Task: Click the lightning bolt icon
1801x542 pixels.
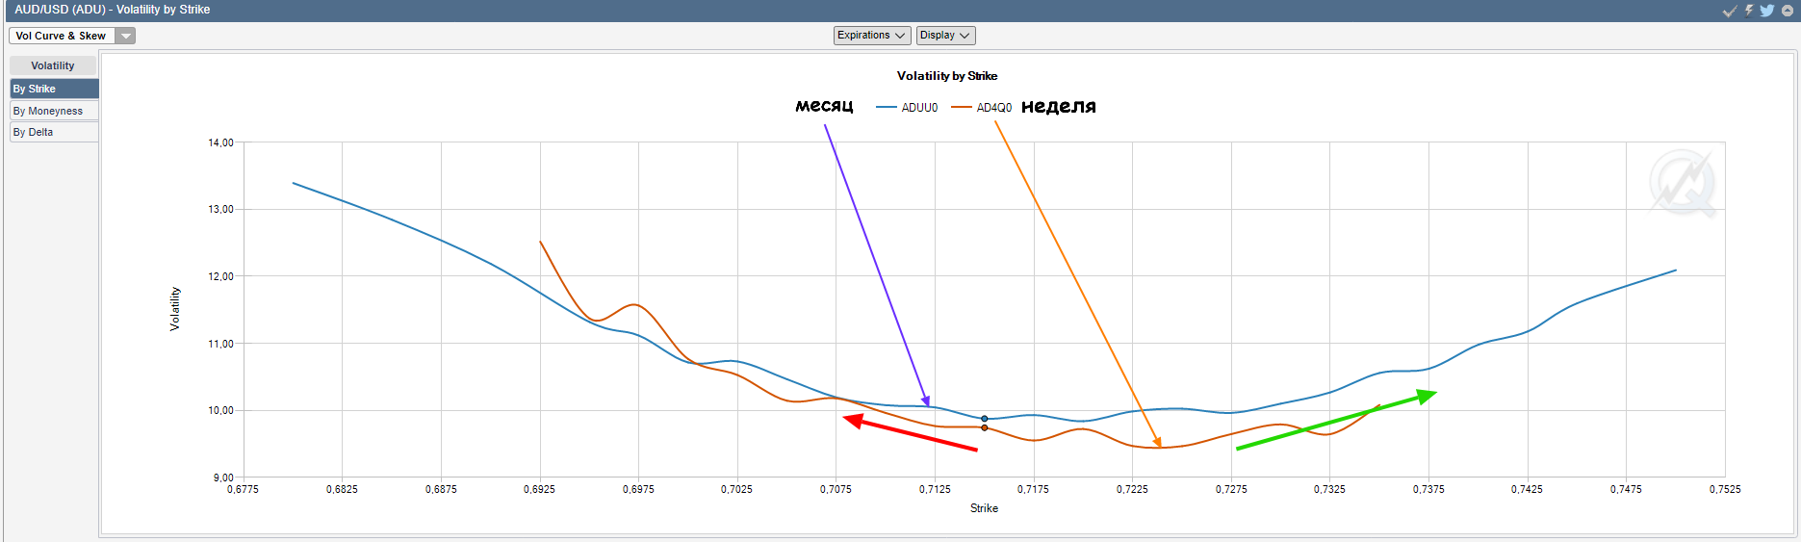Action: click(x=1749, y=11)
